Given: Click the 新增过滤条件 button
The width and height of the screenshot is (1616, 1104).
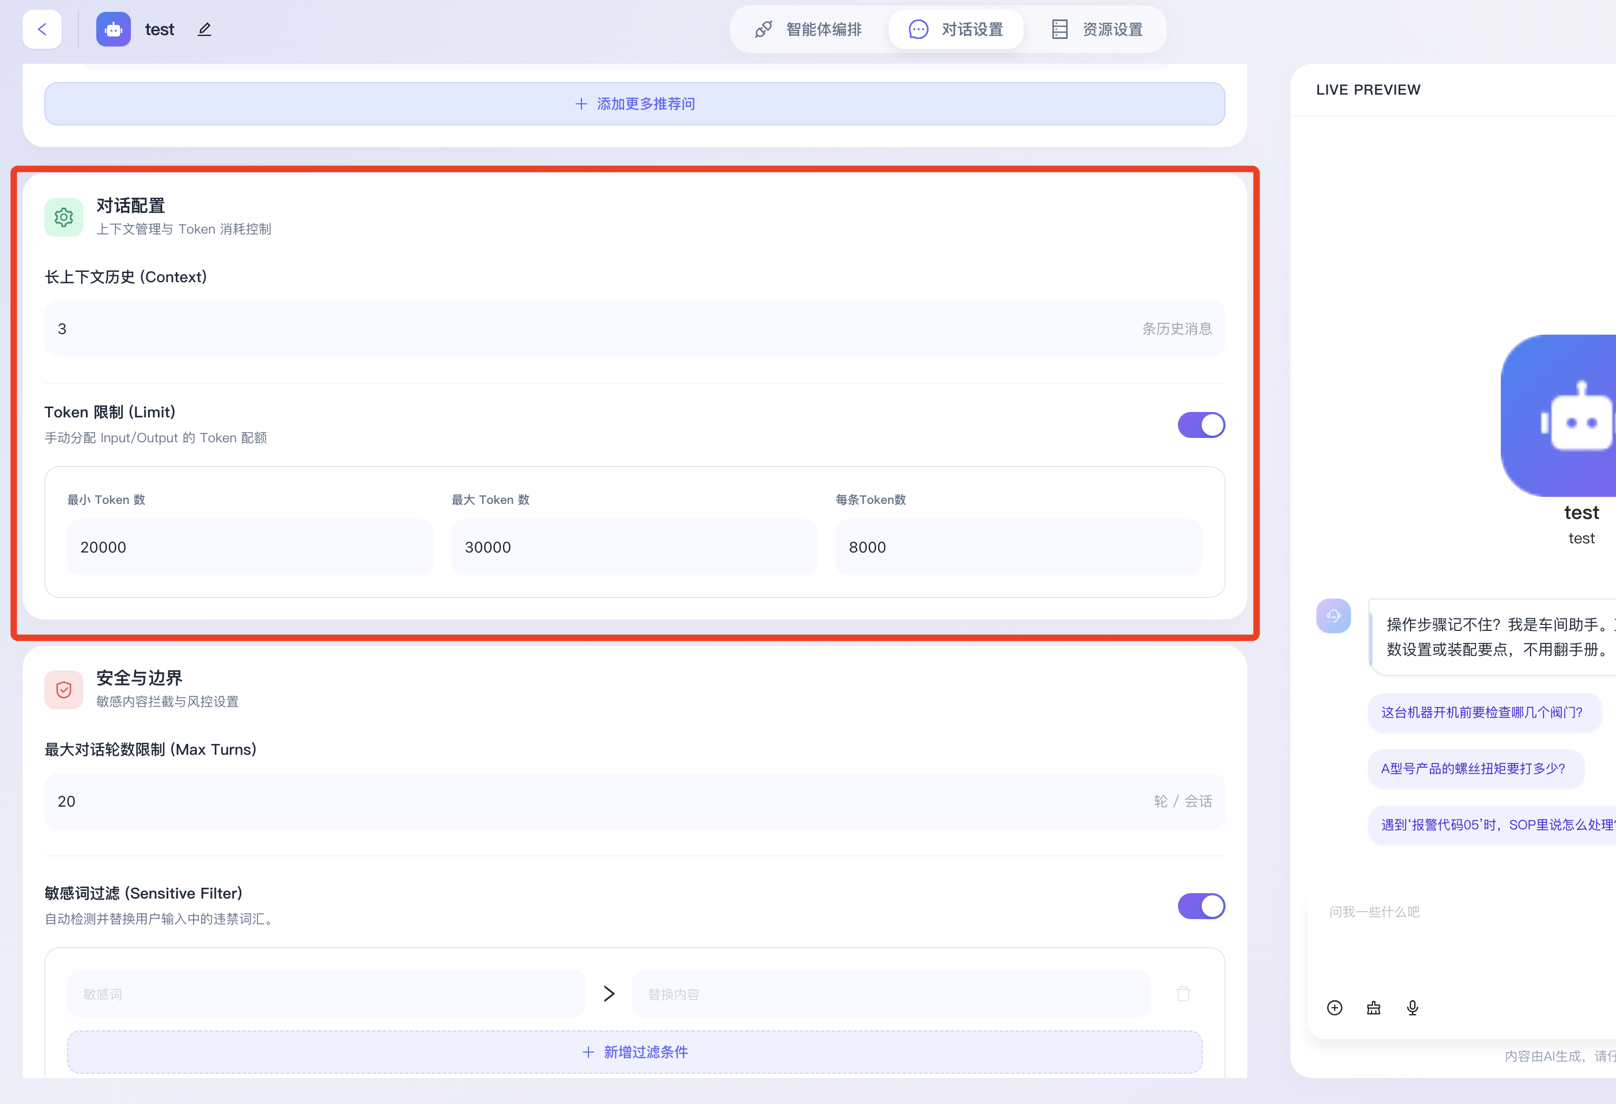Looking at the screenshot, I should 634,1052.
